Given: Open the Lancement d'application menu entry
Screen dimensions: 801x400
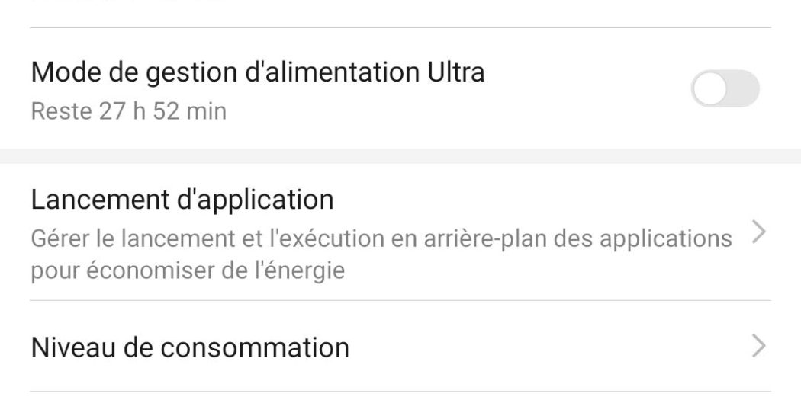Looking at the screenshot, I should pos(183,200).
